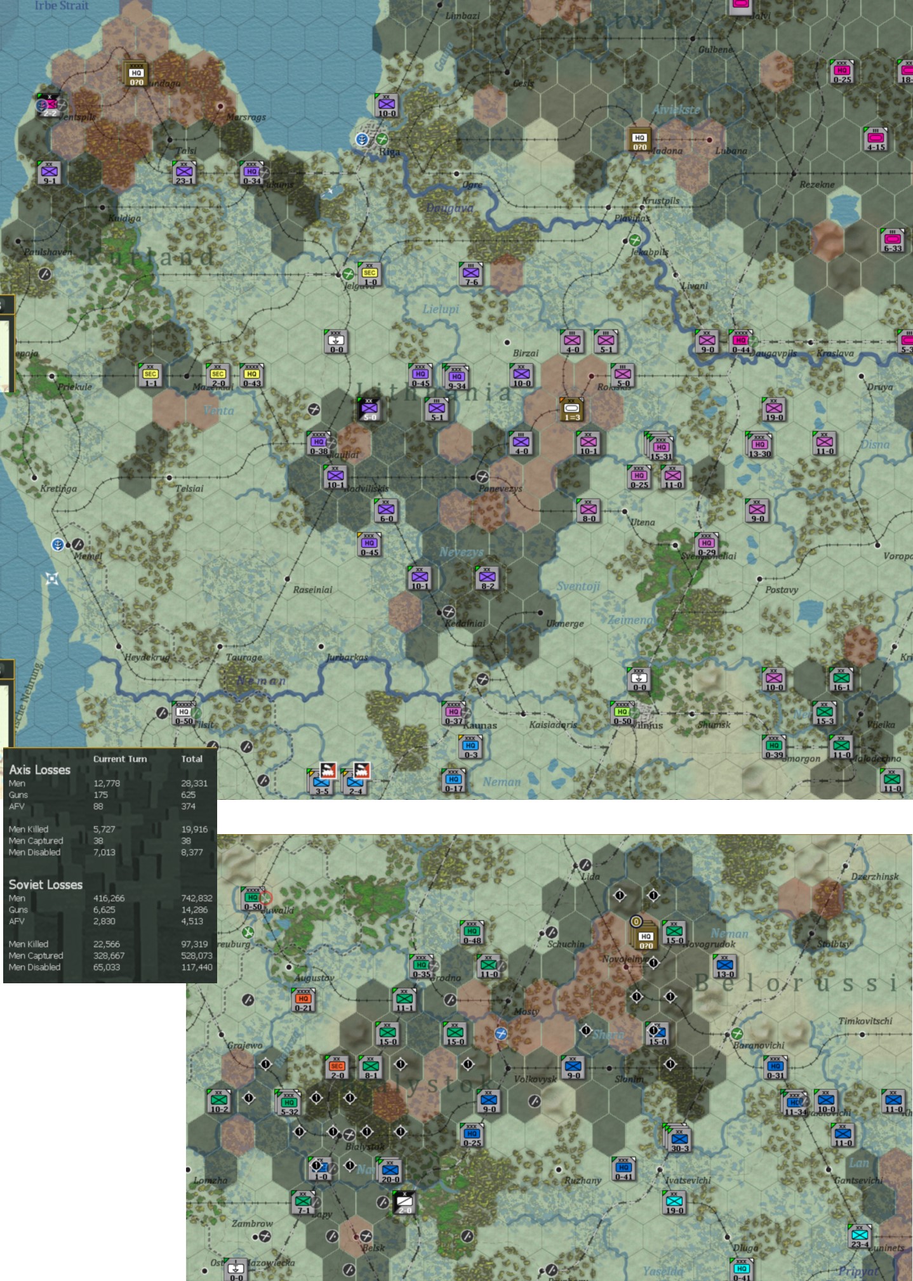The image size is (913, 1281).
Task: Select the orange 0-21 HQ near Augustov
Action: (303, 1000)
